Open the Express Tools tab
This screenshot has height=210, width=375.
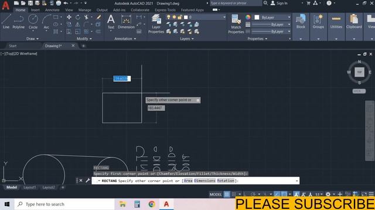click(165, 10)
